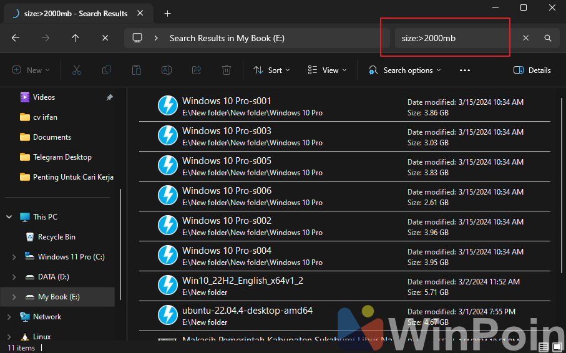Viewport: 566px width, 353px height.
Task: Click the Paste clipboard icon
Action: click(137, 70)
